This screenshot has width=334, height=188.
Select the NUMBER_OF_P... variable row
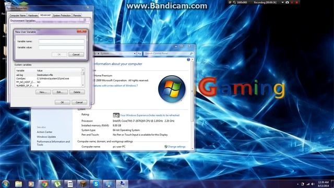tap(48, 86)
